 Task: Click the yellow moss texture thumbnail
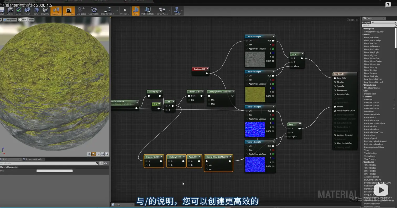255,94
